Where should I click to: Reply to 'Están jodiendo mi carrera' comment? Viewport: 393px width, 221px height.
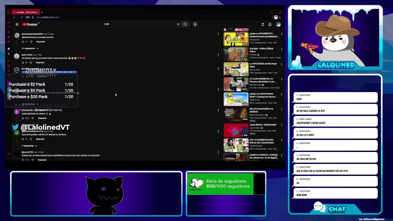point(42,118)
